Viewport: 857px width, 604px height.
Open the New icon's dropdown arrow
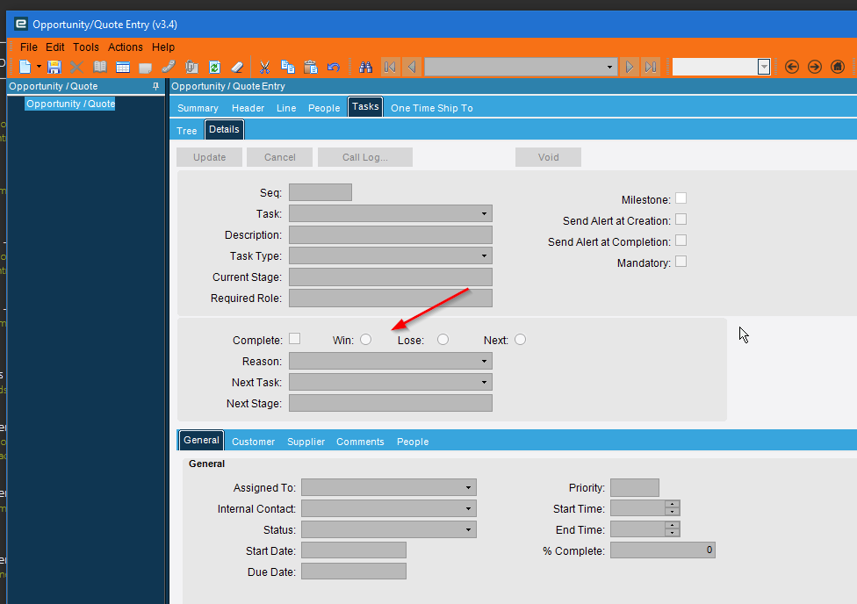tap(39, 67)
